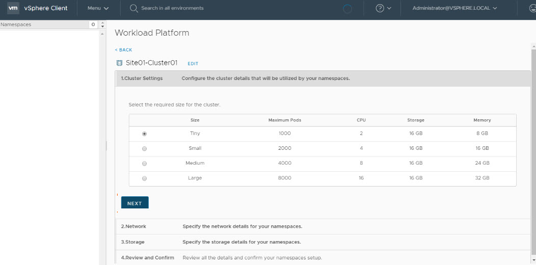Screen dimensions: 536x265
Task: Click the help question mark icon
Action: click(x=380, y=8)
